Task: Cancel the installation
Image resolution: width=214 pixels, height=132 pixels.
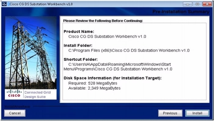Action: (x=15, y=113)
